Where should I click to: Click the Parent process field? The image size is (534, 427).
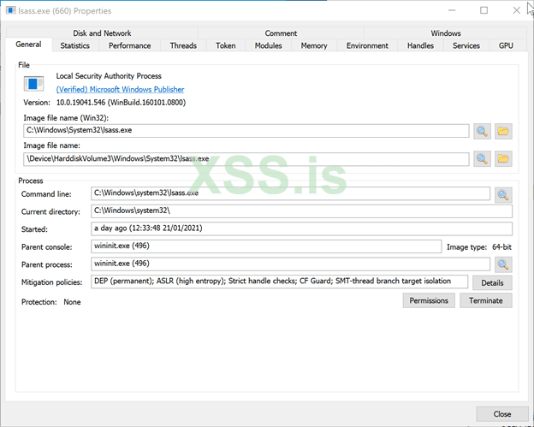(x=290, y=264)
